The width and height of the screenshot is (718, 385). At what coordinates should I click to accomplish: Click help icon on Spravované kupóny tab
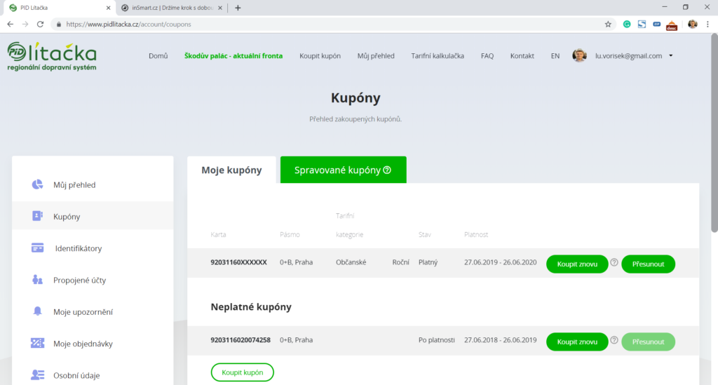(x=387, y=170)
